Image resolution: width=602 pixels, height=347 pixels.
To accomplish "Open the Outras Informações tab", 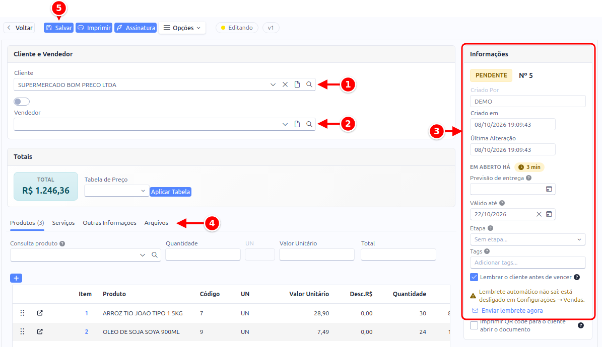I will (x=109, y=223).
